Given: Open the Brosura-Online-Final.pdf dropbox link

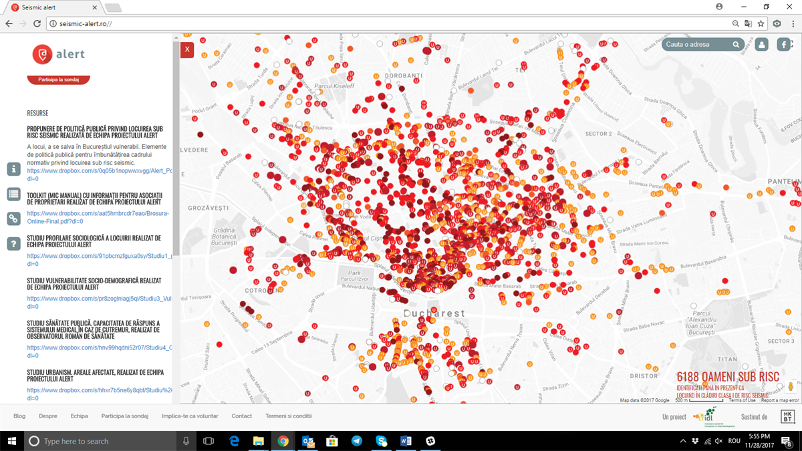Looking at the screenshot, I should click(98, 217).
